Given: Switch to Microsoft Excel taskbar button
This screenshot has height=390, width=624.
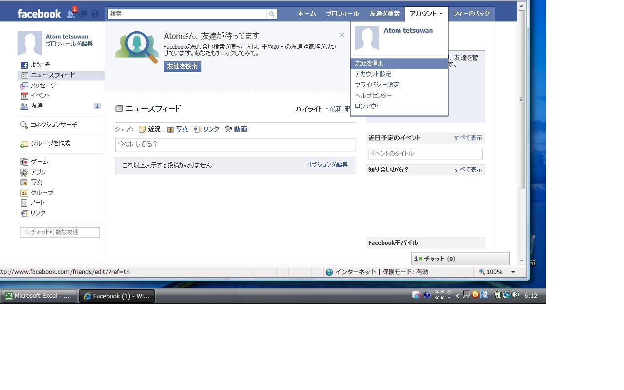Looking at the screenshot, I should pos(39,296).
